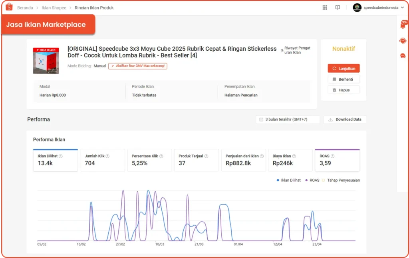Toggle ROAS series in chart legend

pyautogui.click(x=312, y=180)
